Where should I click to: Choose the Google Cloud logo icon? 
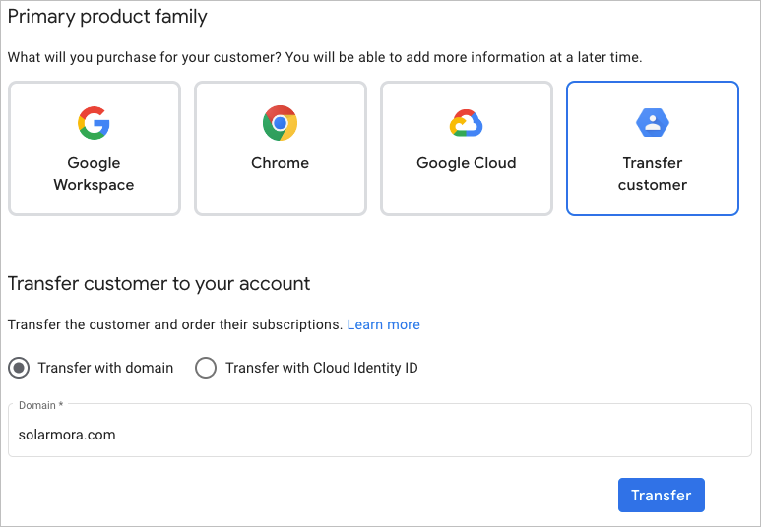pos(466,123)
